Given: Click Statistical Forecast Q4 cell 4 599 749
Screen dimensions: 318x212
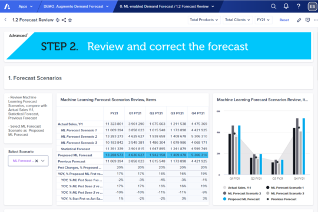Looking at the screenshot, I should pos(198,149).
